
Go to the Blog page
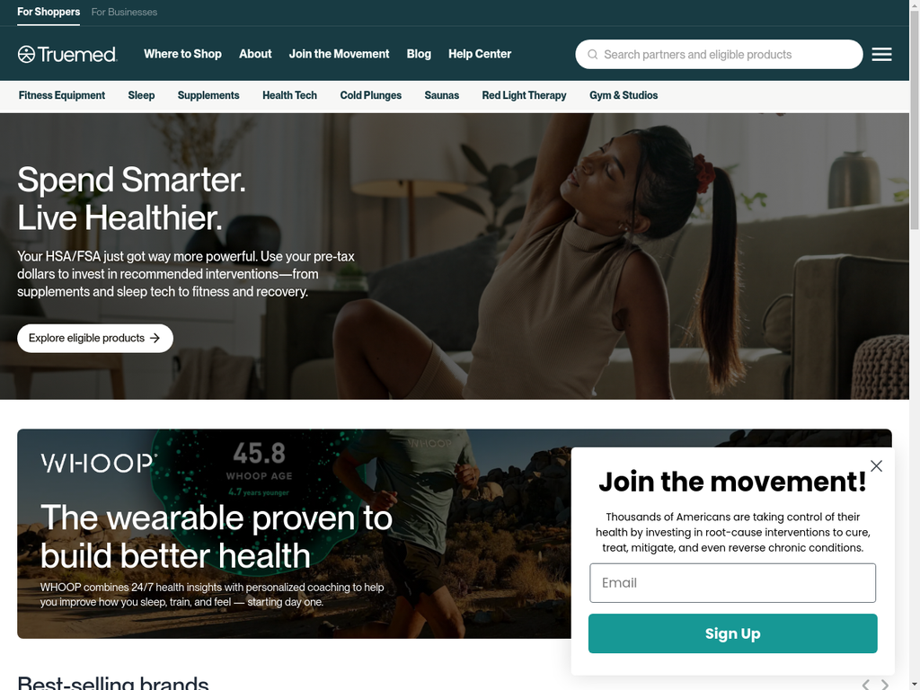(x=419, y=54)
